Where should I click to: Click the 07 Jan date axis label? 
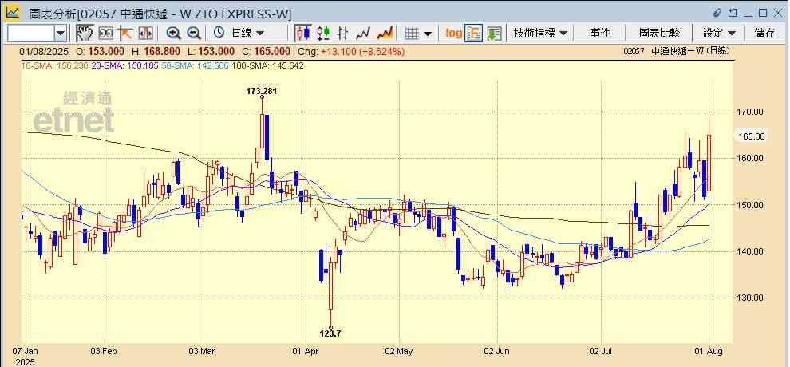25,351
